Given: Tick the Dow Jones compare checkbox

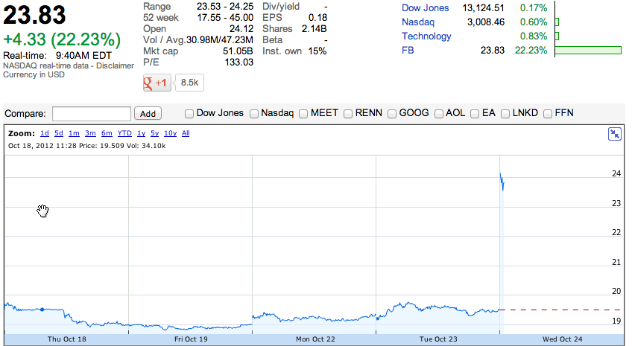Looking at the screenshot, I should 189,114.
